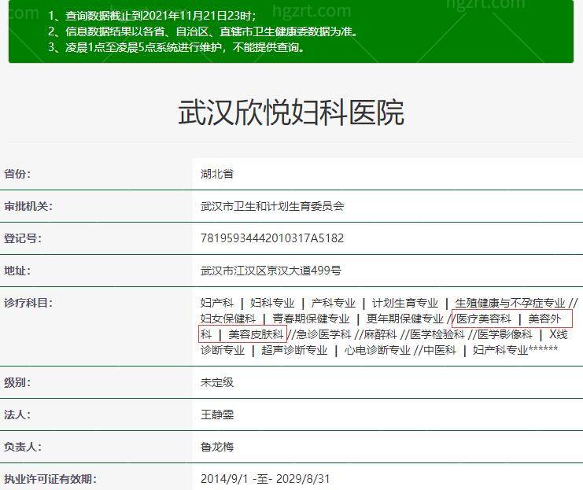Click 妇女保健科 in the department list
The height and width of the screenshot is (490, 583).
tap(228, 319)
